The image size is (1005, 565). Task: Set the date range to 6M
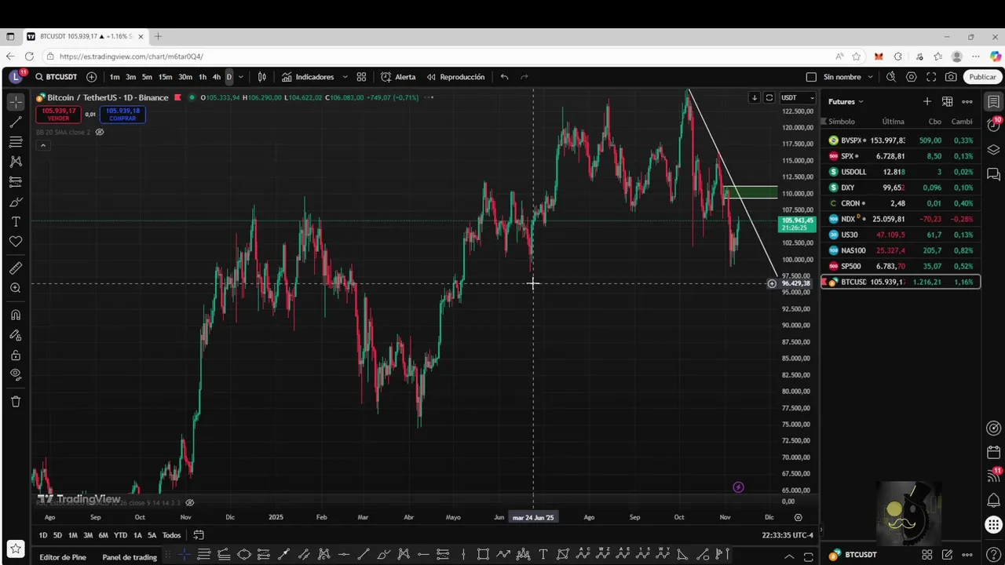click(x=103, y=535)
